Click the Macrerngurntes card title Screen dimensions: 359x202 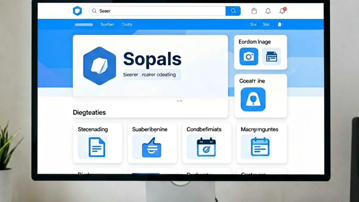(260, 129)
